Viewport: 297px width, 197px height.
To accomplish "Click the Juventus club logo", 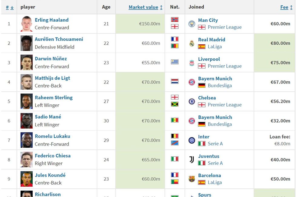I will pos(192,160).
